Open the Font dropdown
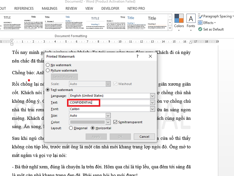This screenshot has height=176, width=234. [x=152, y=109]
